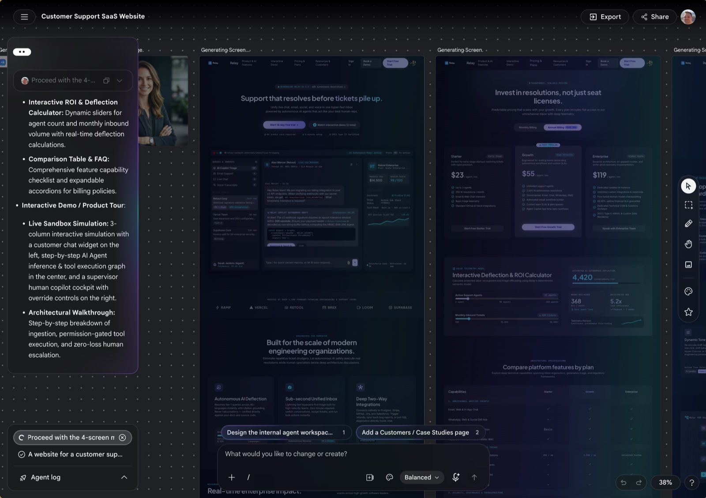The height and width of the screenshot is (498, 706).
Task: Select the hand pan tool
Action: [x=688, y=244]
